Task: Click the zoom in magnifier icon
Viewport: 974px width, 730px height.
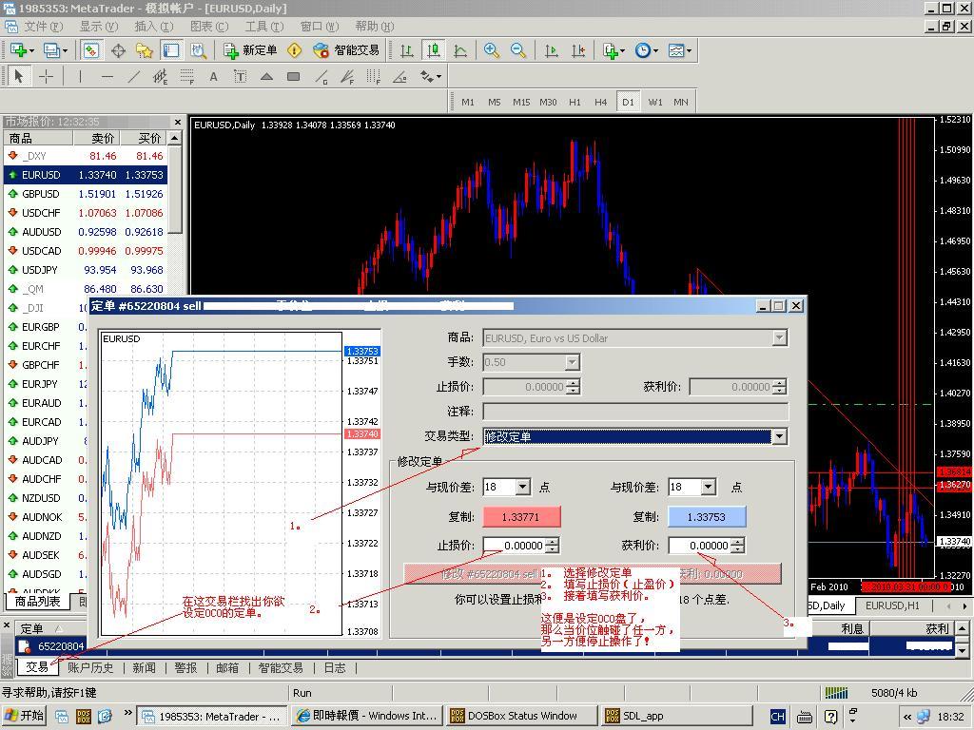Action: pyautogui.click(x=492, y=50)
